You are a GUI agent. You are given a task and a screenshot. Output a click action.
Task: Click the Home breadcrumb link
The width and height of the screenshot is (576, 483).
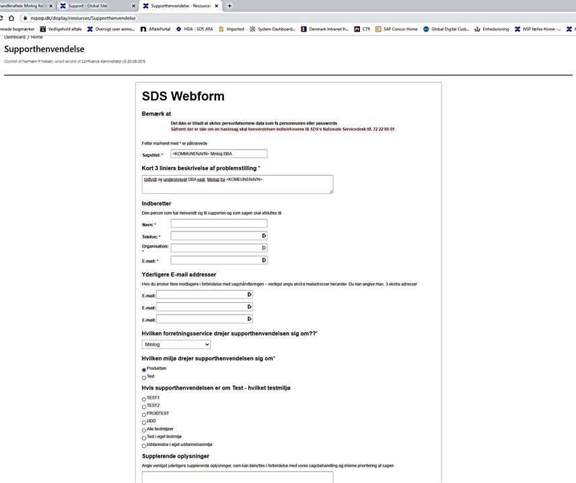click(37, 38)
